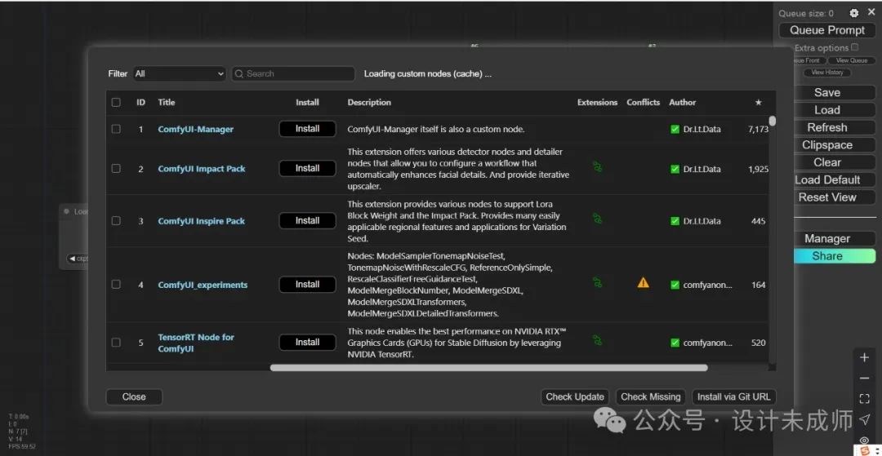Open the settings gear icon
This screenshot has height=456, width=882.
click(x=854, y=13)
